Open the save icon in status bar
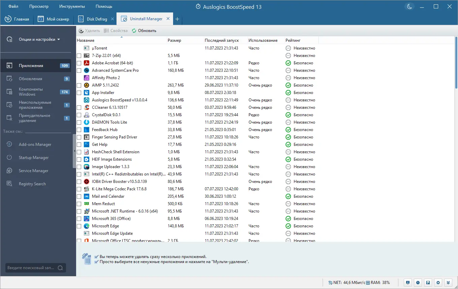This screenshot has width=458, height=289. coord(428,282)
